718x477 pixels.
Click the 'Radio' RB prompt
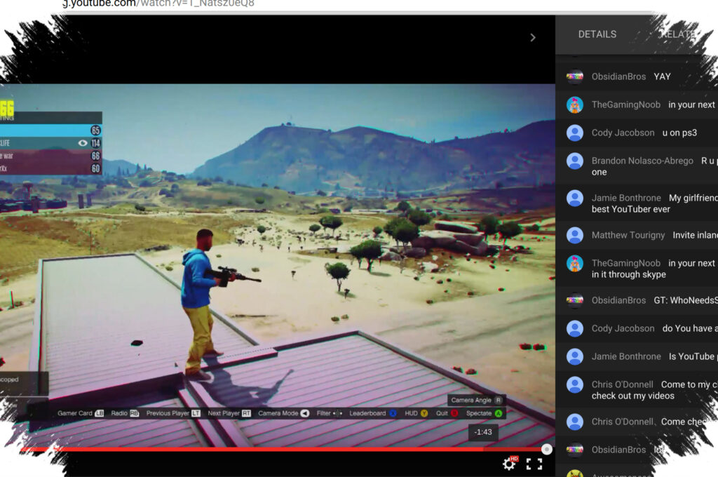[125, 413]
